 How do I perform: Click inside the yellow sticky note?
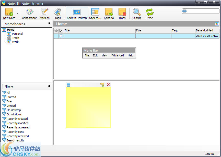[x=88, y=107]
